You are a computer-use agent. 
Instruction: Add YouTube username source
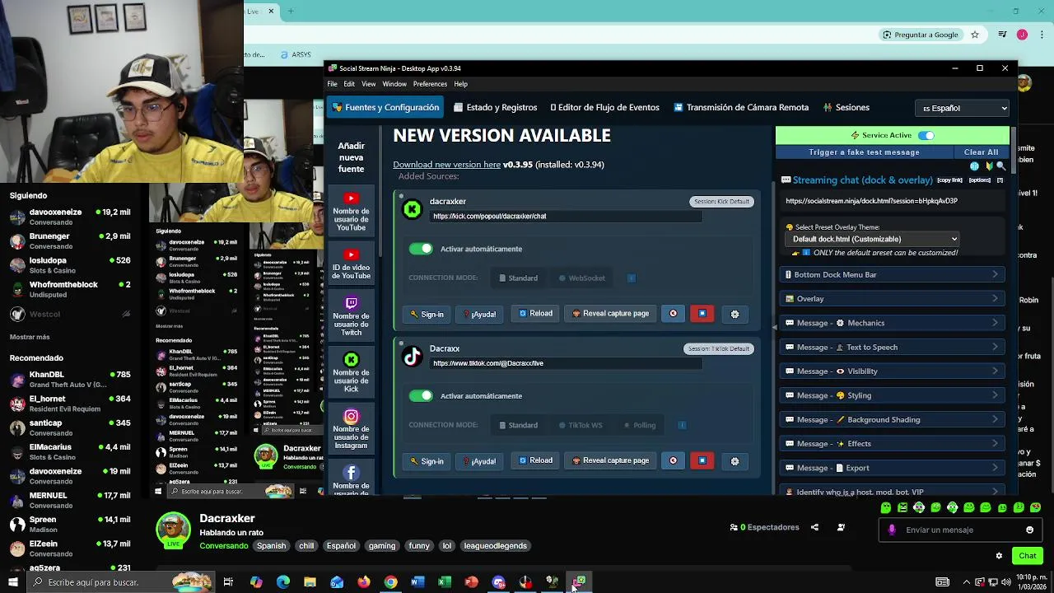(x=351, y=212)
